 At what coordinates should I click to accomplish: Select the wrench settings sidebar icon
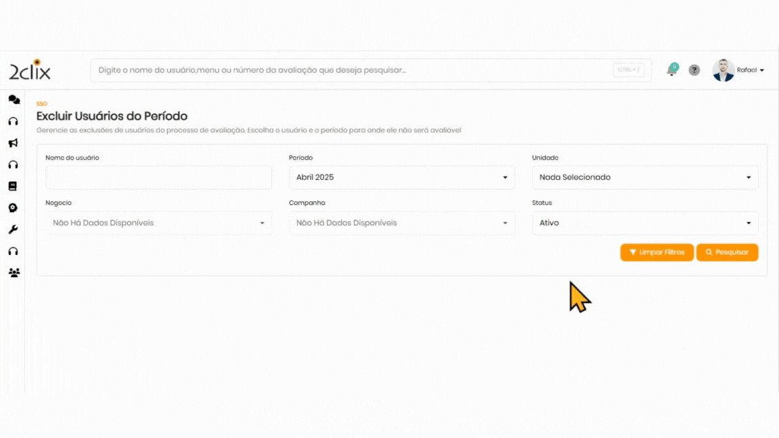click(x=13, y=230)
